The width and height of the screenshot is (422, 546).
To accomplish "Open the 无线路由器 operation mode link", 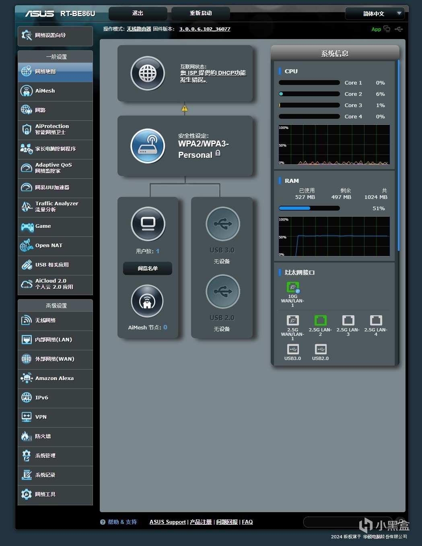I will click(139, 29).
